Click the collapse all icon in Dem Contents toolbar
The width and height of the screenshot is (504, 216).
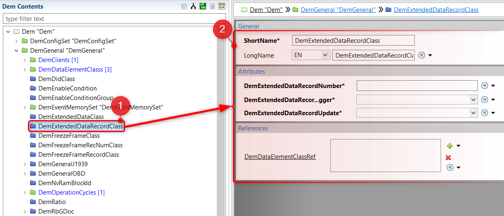click(x=184, y=6)
